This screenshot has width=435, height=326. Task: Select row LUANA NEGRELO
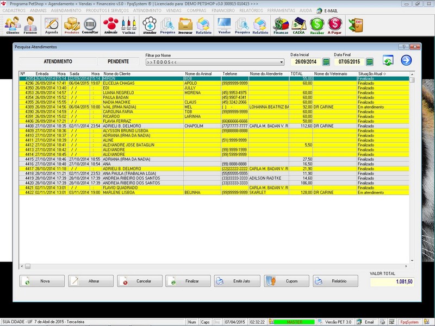click(x=214, y=92)
